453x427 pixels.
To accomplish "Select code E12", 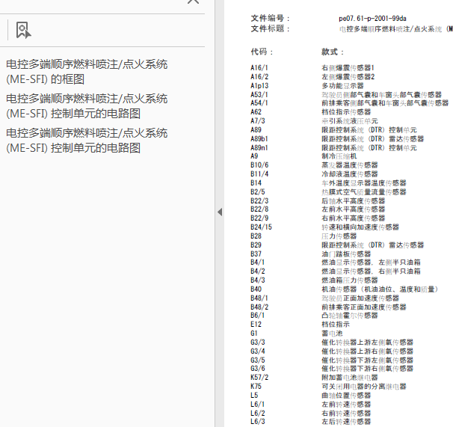I will point(256,324).
